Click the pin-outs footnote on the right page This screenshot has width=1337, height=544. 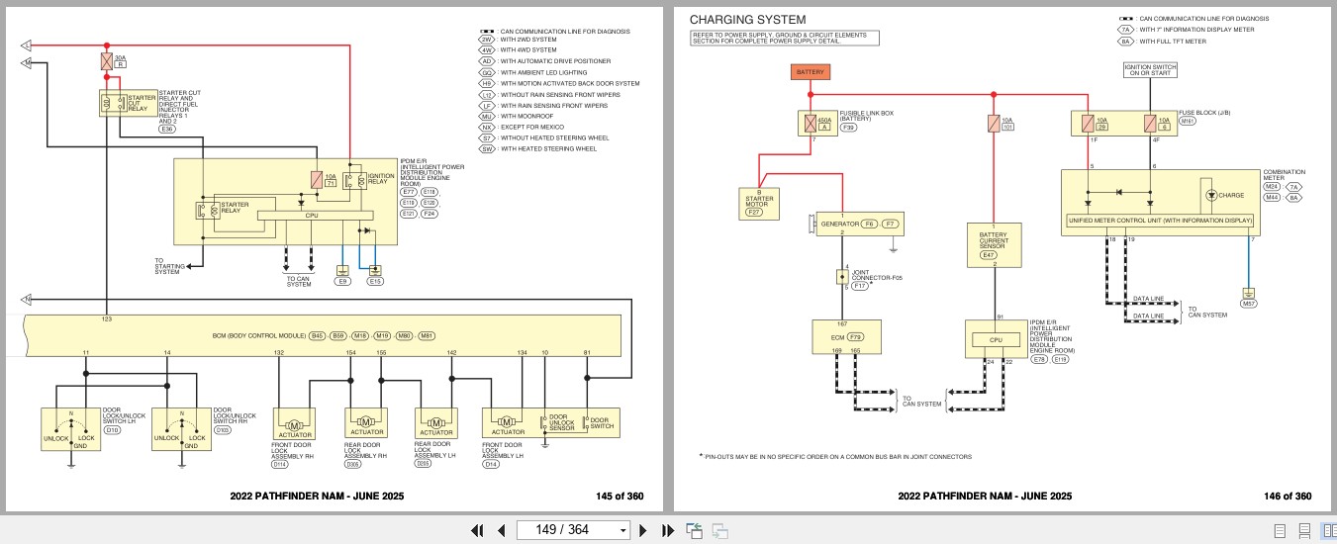pos(835,457)
